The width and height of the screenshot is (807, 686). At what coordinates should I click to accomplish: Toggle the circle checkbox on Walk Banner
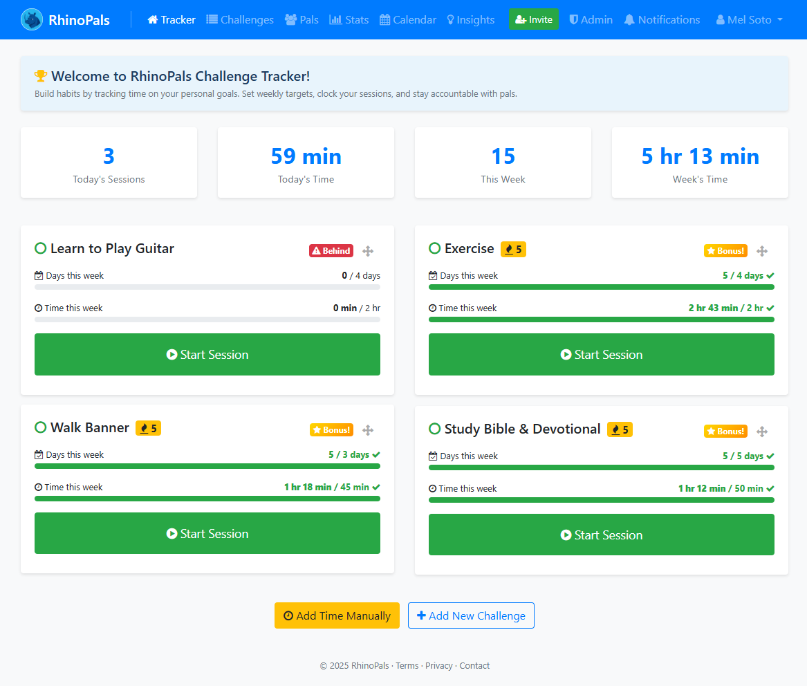pyautogui.click(x=40, y=427)
